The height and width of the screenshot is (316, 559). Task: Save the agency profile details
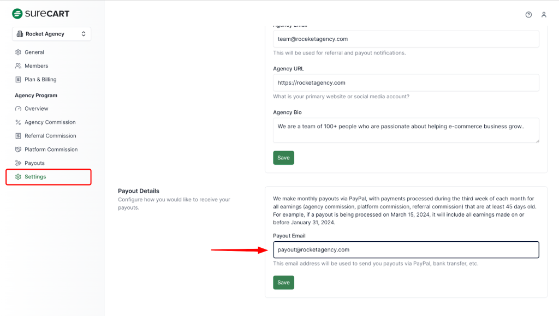[x=283, y=158]
